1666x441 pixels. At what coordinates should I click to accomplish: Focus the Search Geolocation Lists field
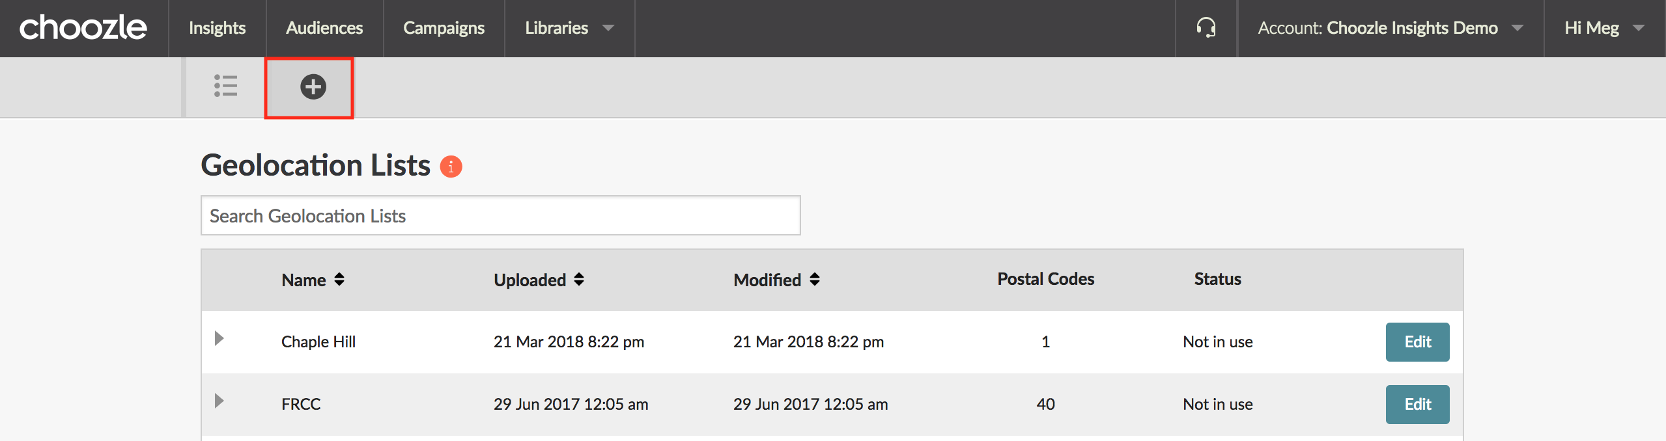coord(500,216)
